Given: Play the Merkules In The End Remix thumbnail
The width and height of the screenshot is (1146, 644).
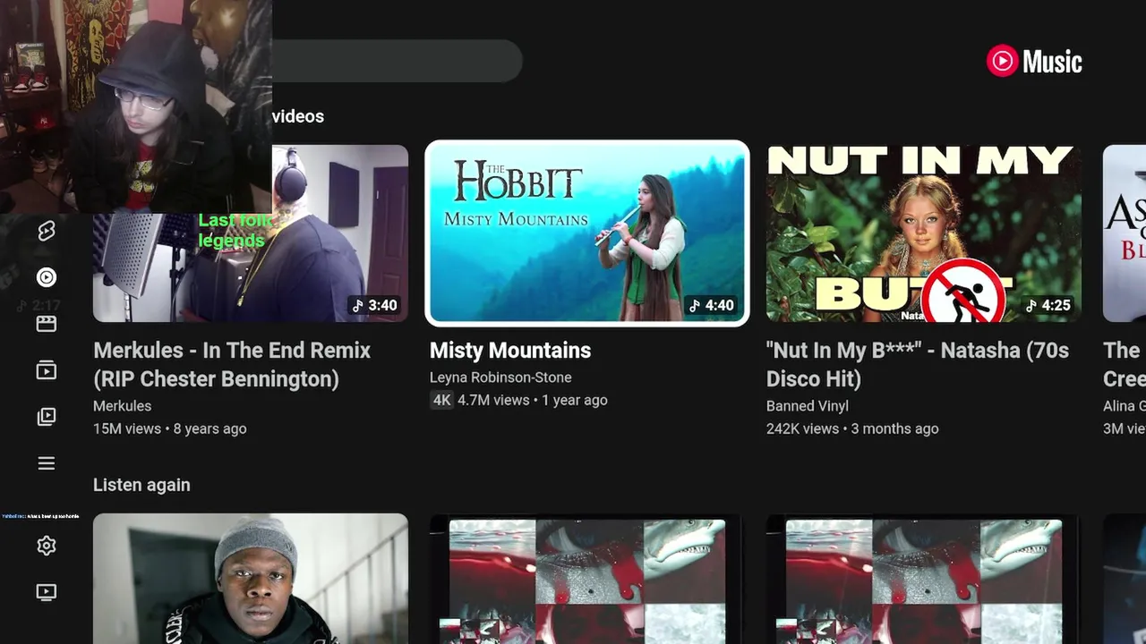Looking at the screenshot, I should [x=251, y=233].
